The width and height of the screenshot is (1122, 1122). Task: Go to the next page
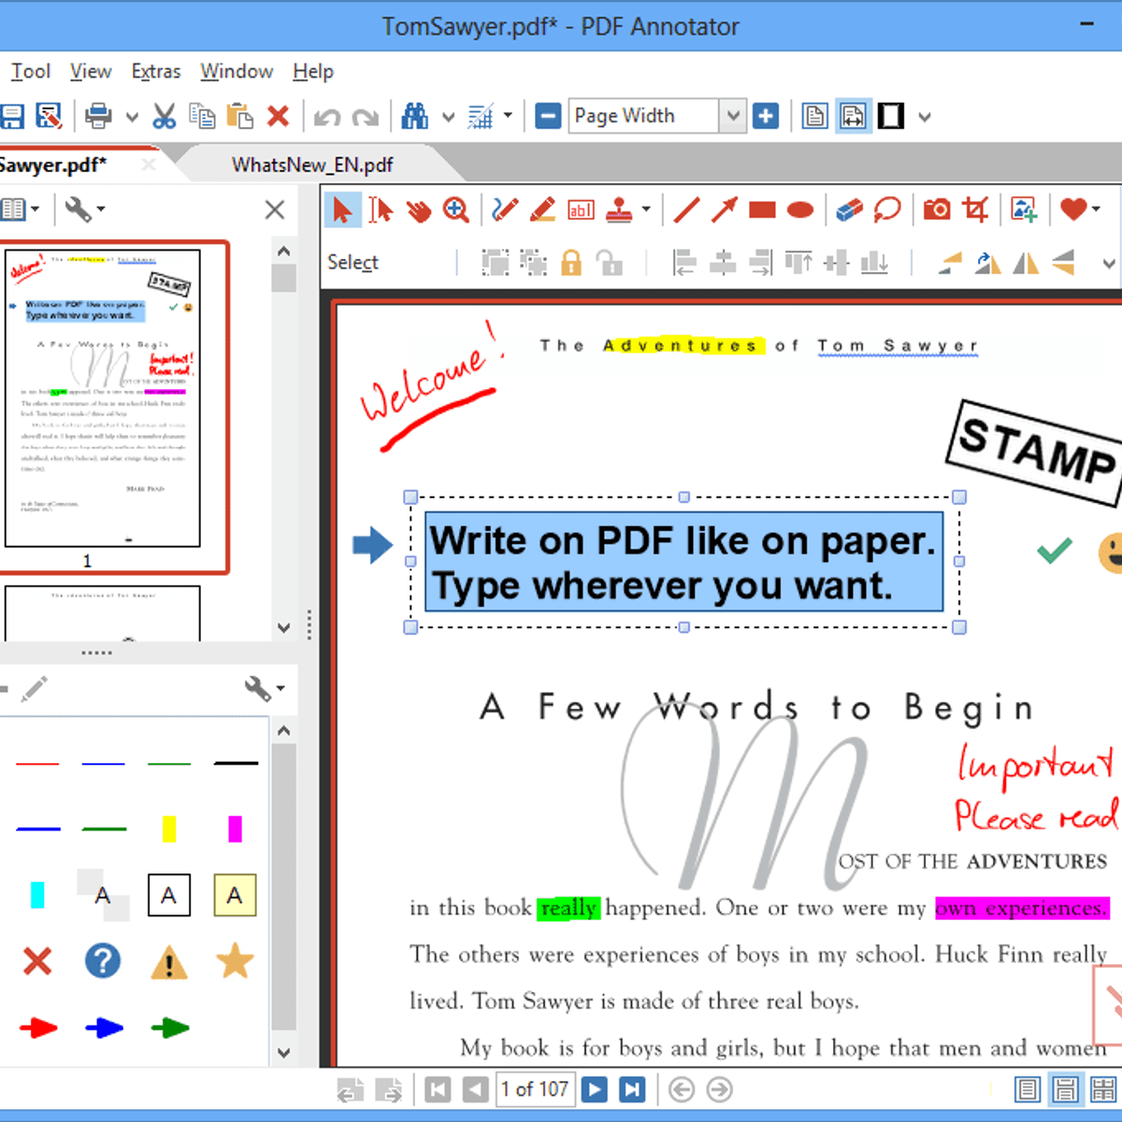click(594, 1089)
